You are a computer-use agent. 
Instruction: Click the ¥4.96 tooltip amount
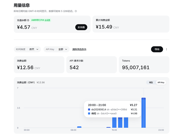(134, 113)
